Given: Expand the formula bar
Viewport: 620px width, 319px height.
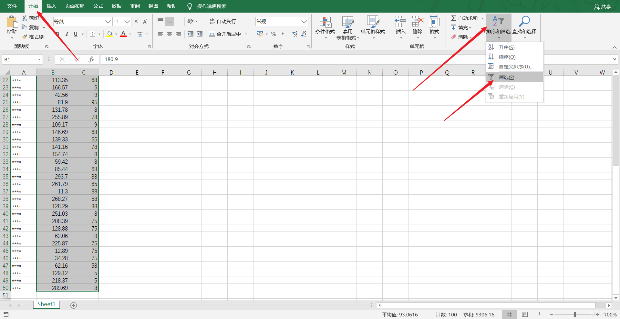Looking at the screenshot, I should [615, 59].
